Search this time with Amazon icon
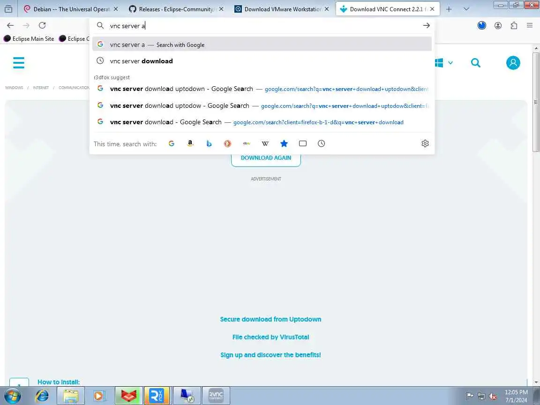Viewport: 540px width, 405px height. [x=190, y=143]
